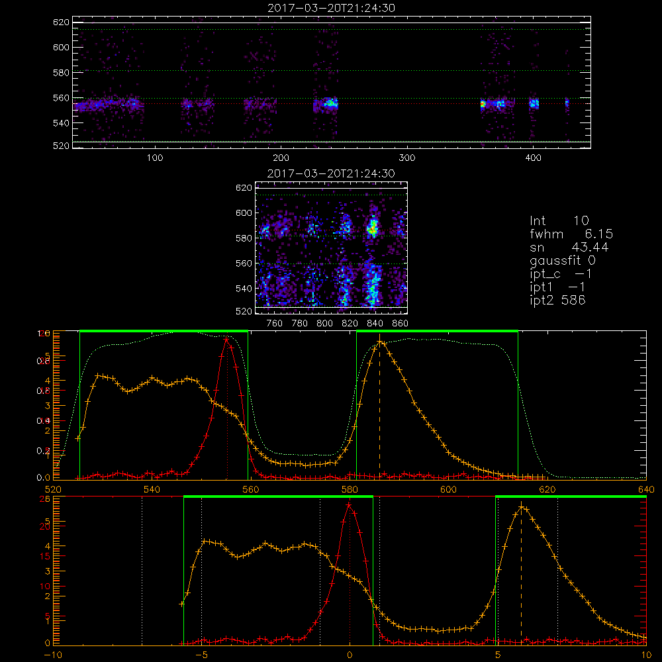Click the 'ipt2 586' readout text

557,300
